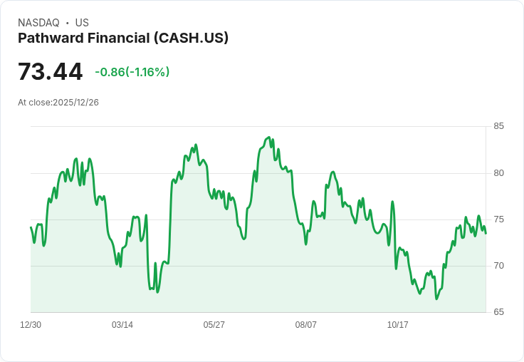Image resolution: width=524 pixels, height=362 pixels.
Task: Click the sharp spike just after 10/17
Action: pos(392,202)
